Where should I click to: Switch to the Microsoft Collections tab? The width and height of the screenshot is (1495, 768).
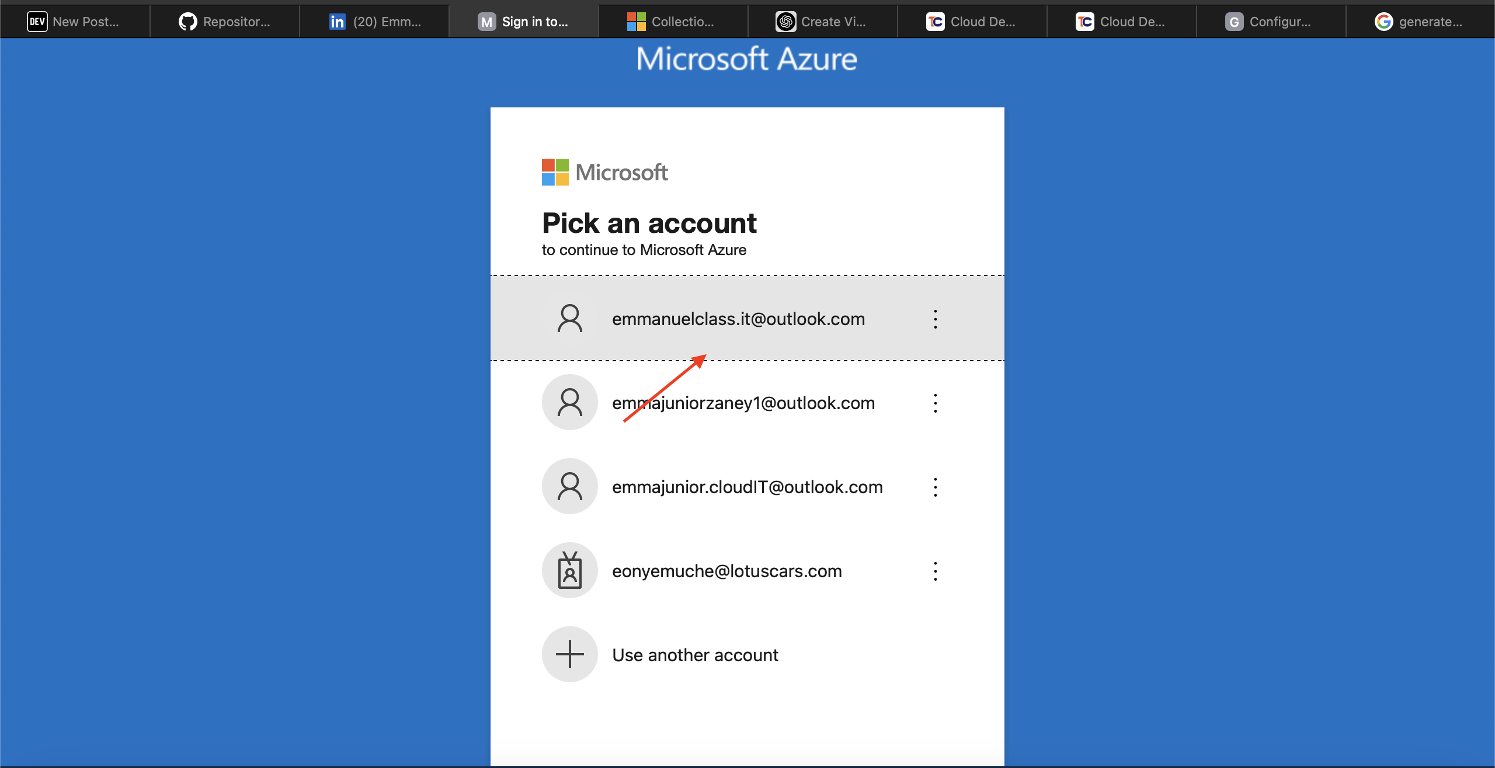point(673,22)
